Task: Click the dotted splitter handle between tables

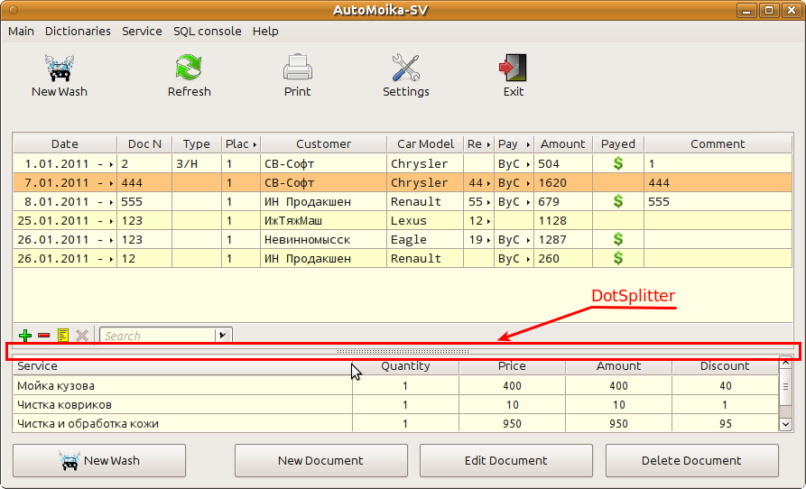Action: click(403, 351)
